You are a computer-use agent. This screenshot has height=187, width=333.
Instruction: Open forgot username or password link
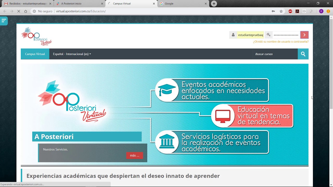[x=281, y=42]
